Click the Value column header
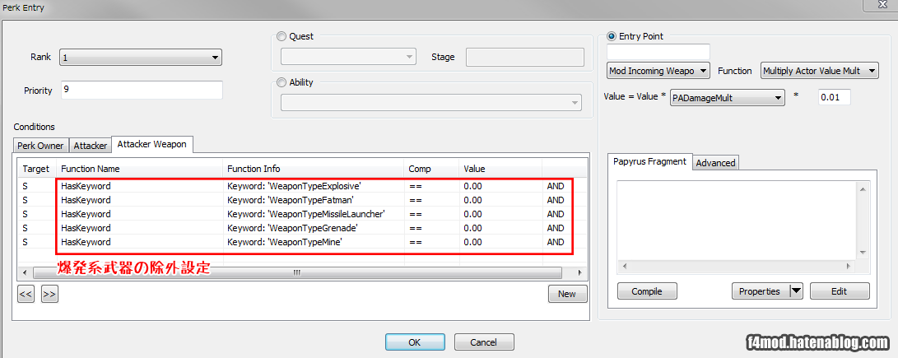898x358 pixels. [500, 169]
